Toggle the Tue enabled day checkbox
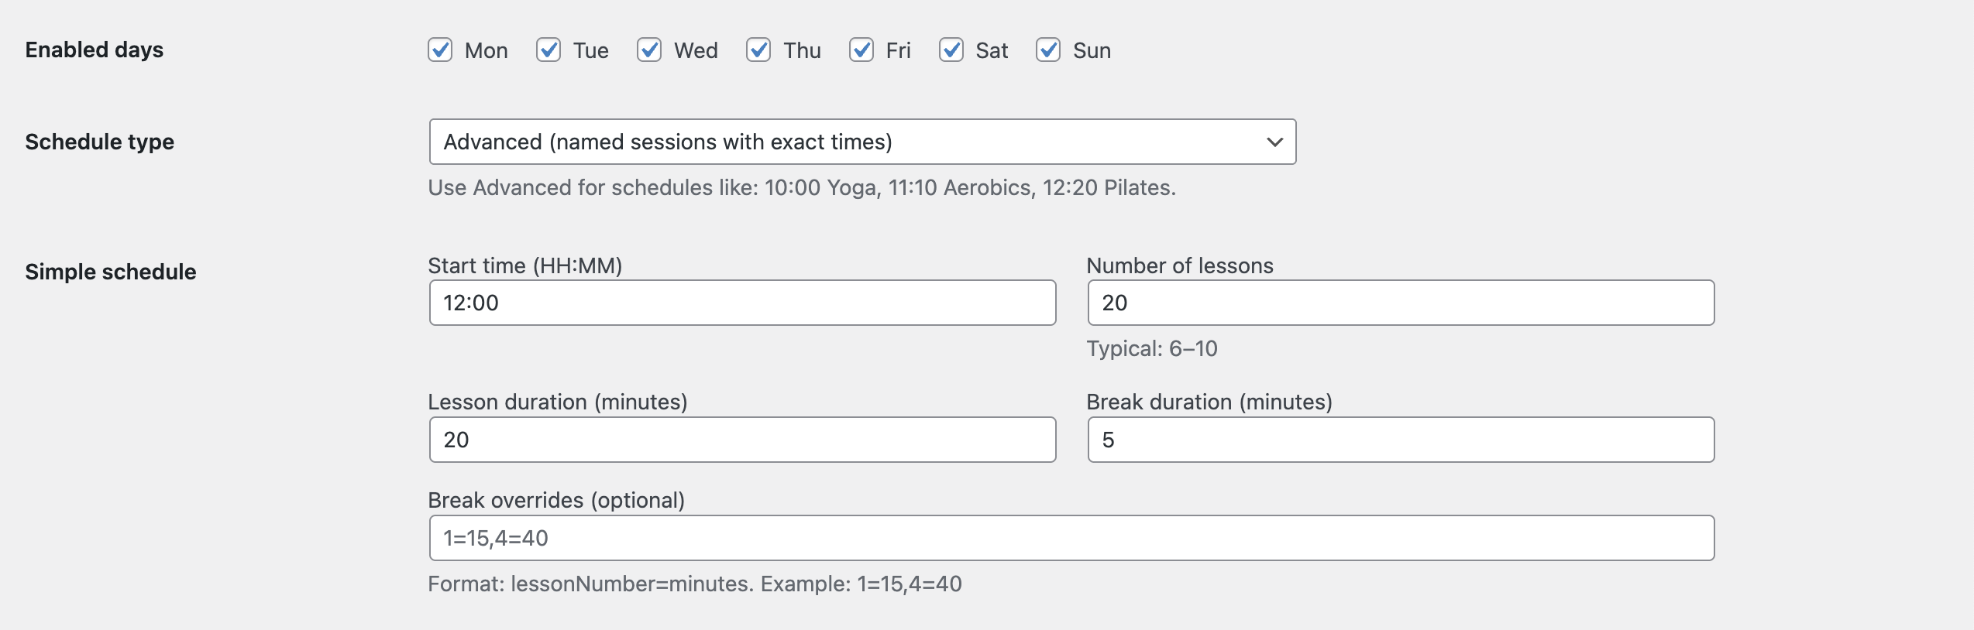The width and height of the screenshot is (1974, 630). pos(549,50)
